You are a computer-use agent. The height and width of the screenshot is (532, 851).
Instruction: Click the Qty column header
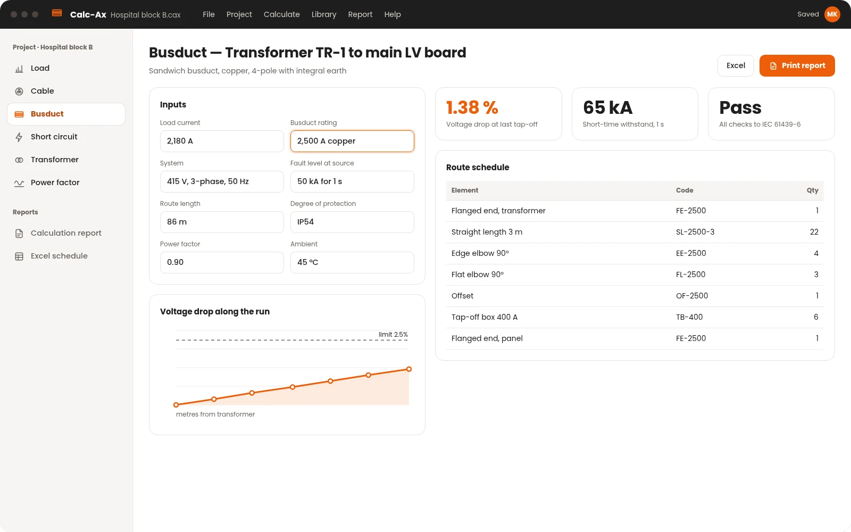[812, 190]
